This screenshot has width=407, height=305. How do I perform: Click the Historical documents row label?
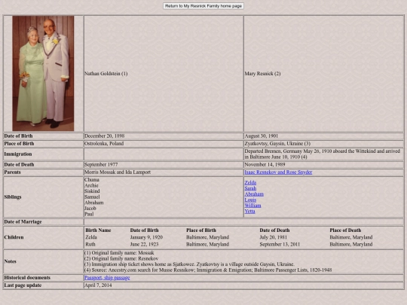tap(27, 277)
